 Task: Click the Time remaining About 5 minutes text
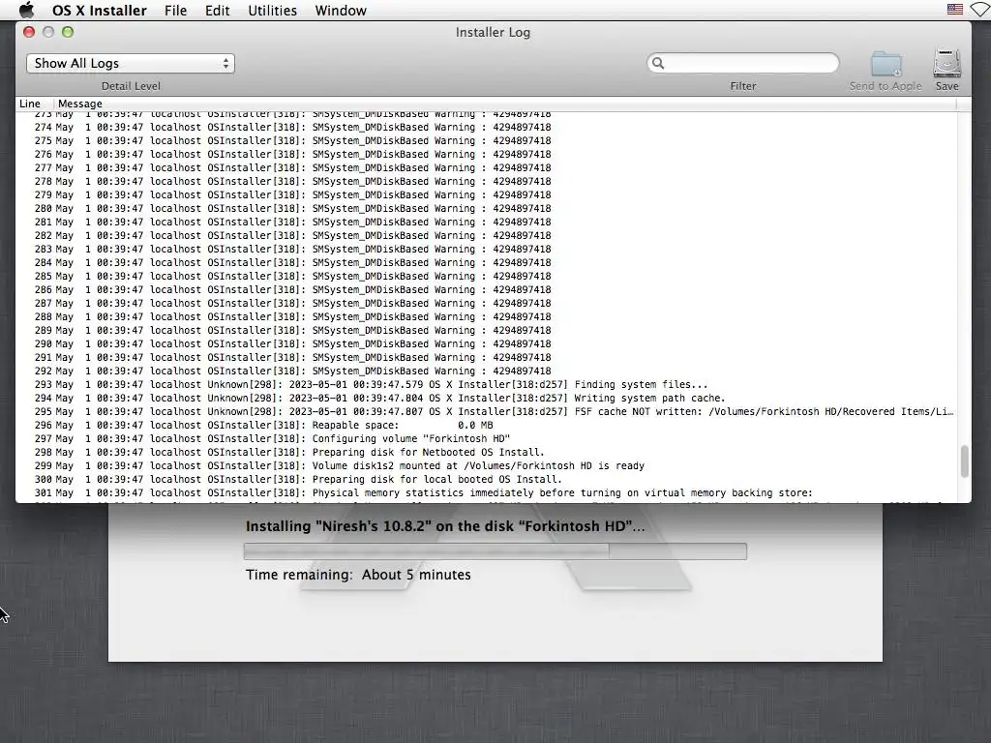tap(358, 575)
